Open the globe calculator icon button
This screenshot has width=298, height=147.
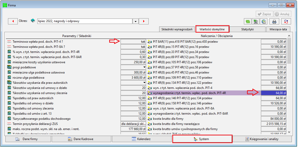coord(263,21)
